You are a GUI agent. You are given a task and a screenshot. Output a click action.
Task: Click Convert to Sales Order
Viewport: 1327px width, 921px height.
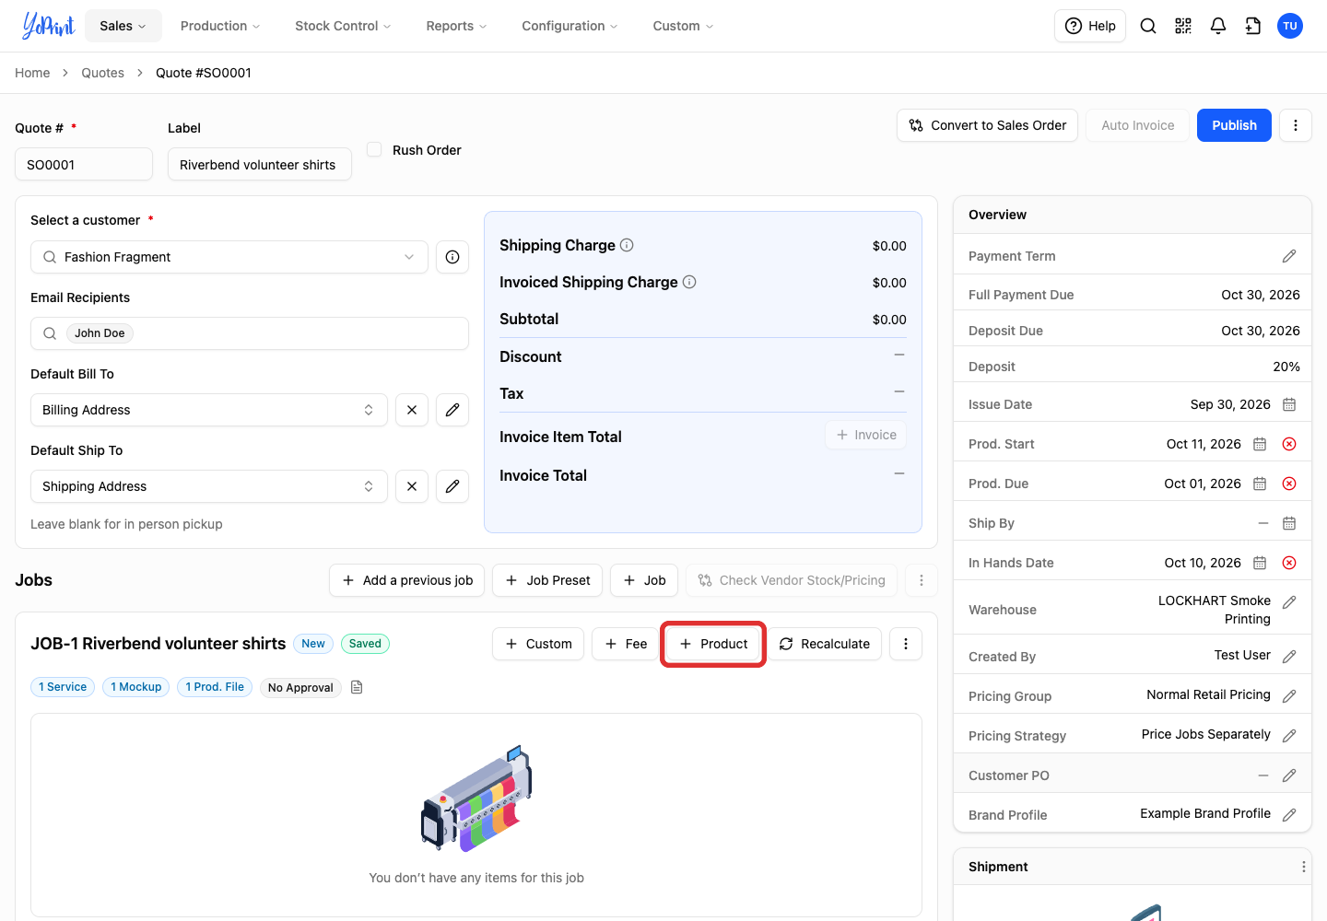tap(988, 125)
